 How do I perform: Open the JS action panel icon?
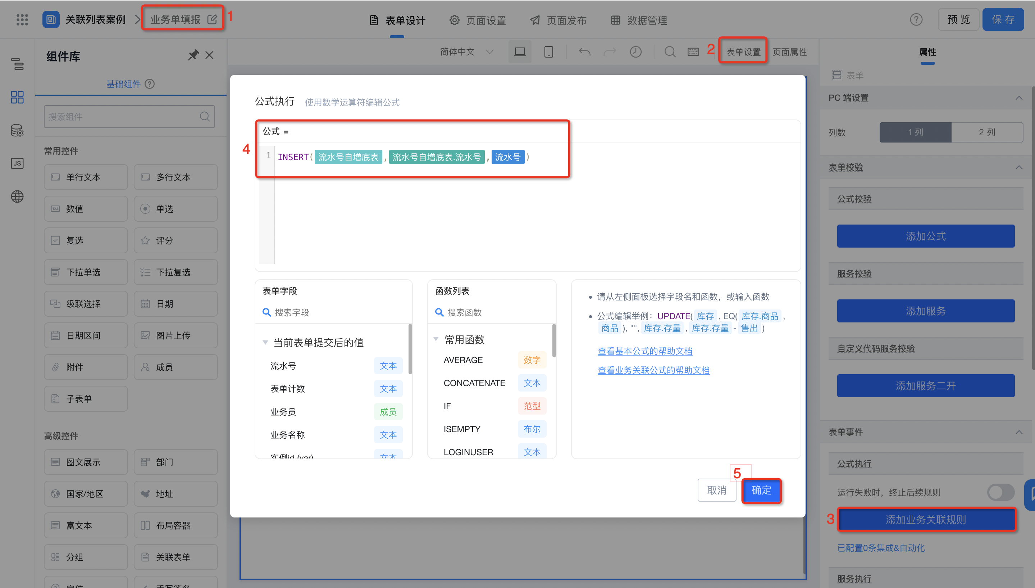click(17, 163)
